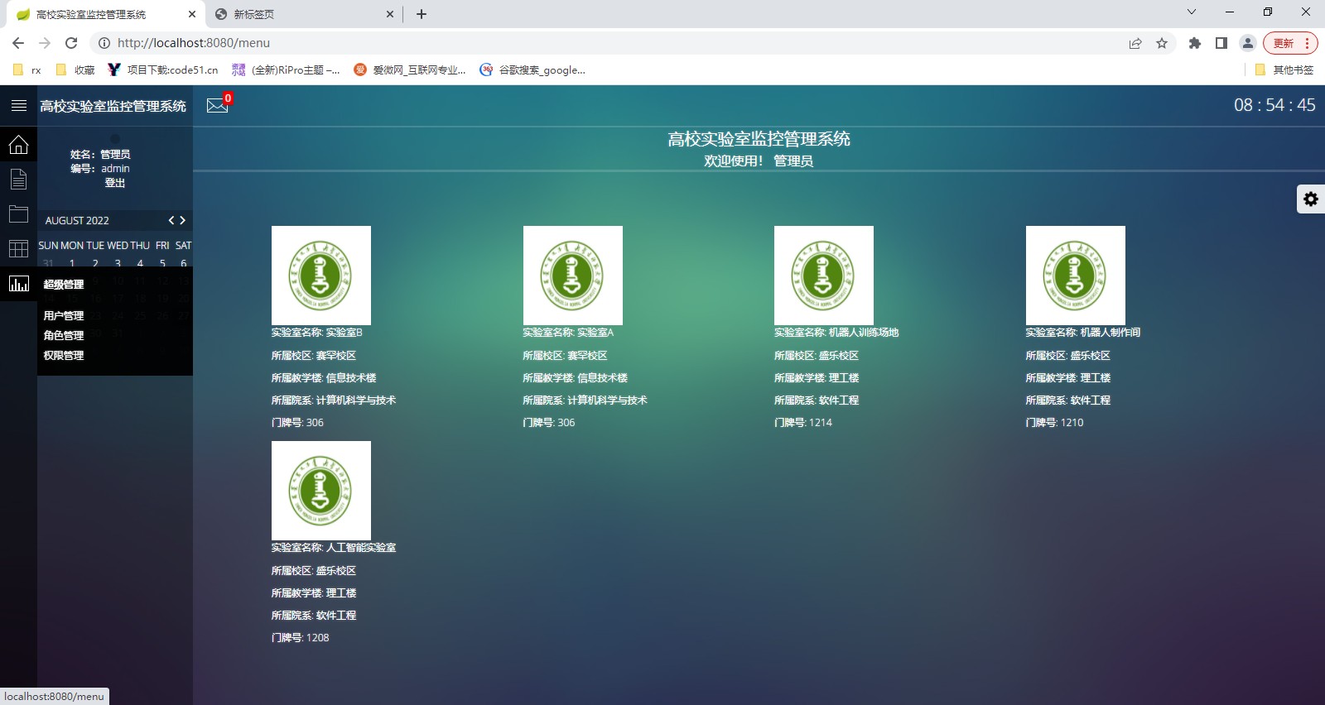This screenshot has height=705, width=1325.
Task: Open a new browser tab
Action: click(x=422, y=14)
